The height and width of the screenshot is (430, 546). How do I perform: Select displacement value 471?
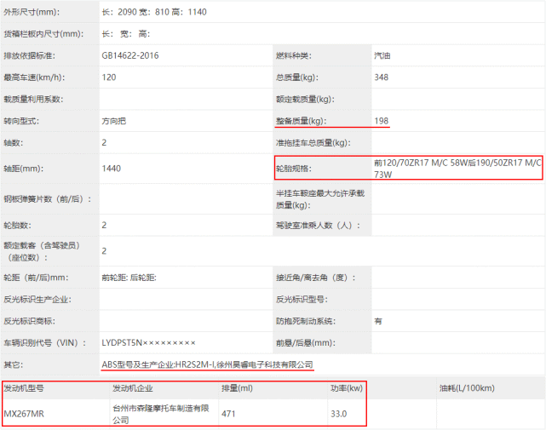pos(228,414)
